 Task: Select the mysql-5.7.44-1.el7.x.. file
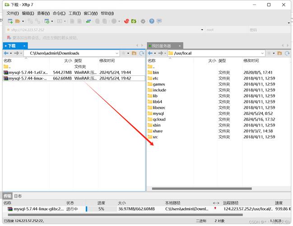(74, 72)
